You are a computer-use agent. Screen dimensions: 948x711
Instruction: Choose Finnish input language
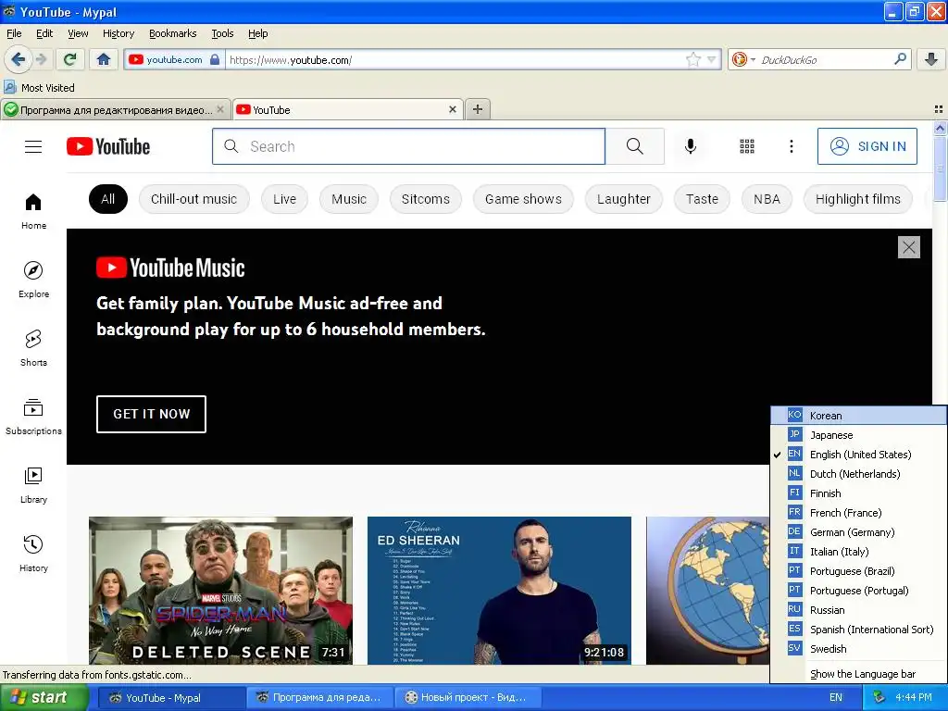click(x=858, y=493)
